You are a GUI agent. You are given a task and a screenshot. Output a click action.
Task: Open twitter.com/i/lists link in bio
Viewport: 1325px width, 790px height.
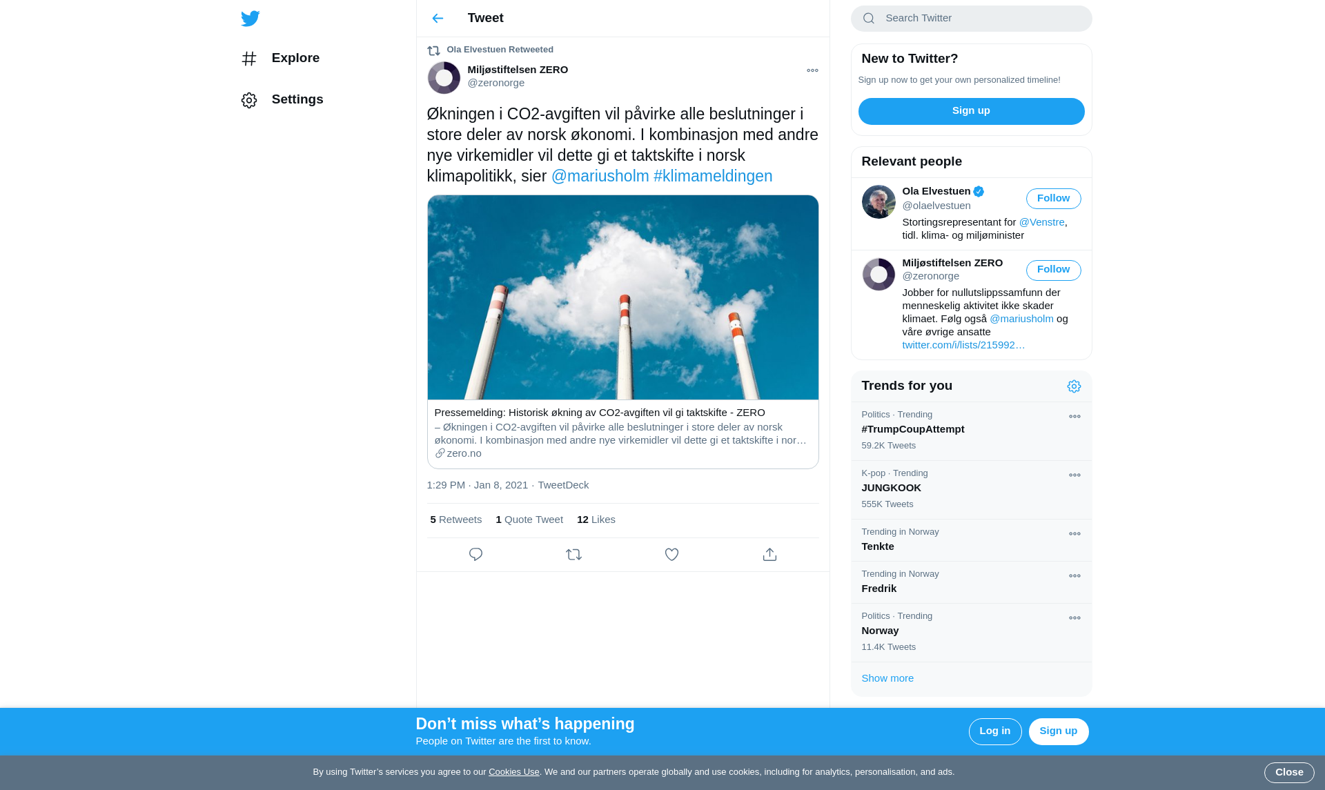pos(963,345)
